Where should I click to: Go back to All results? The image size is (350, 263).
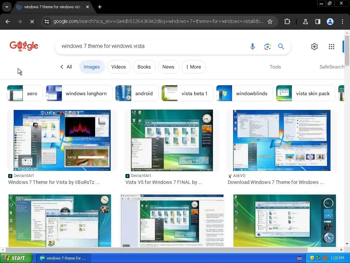[66, 67]
